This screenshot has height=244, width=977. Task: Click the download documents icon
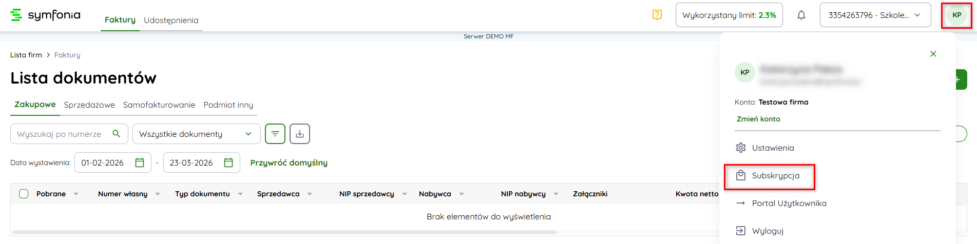point(300,134)
